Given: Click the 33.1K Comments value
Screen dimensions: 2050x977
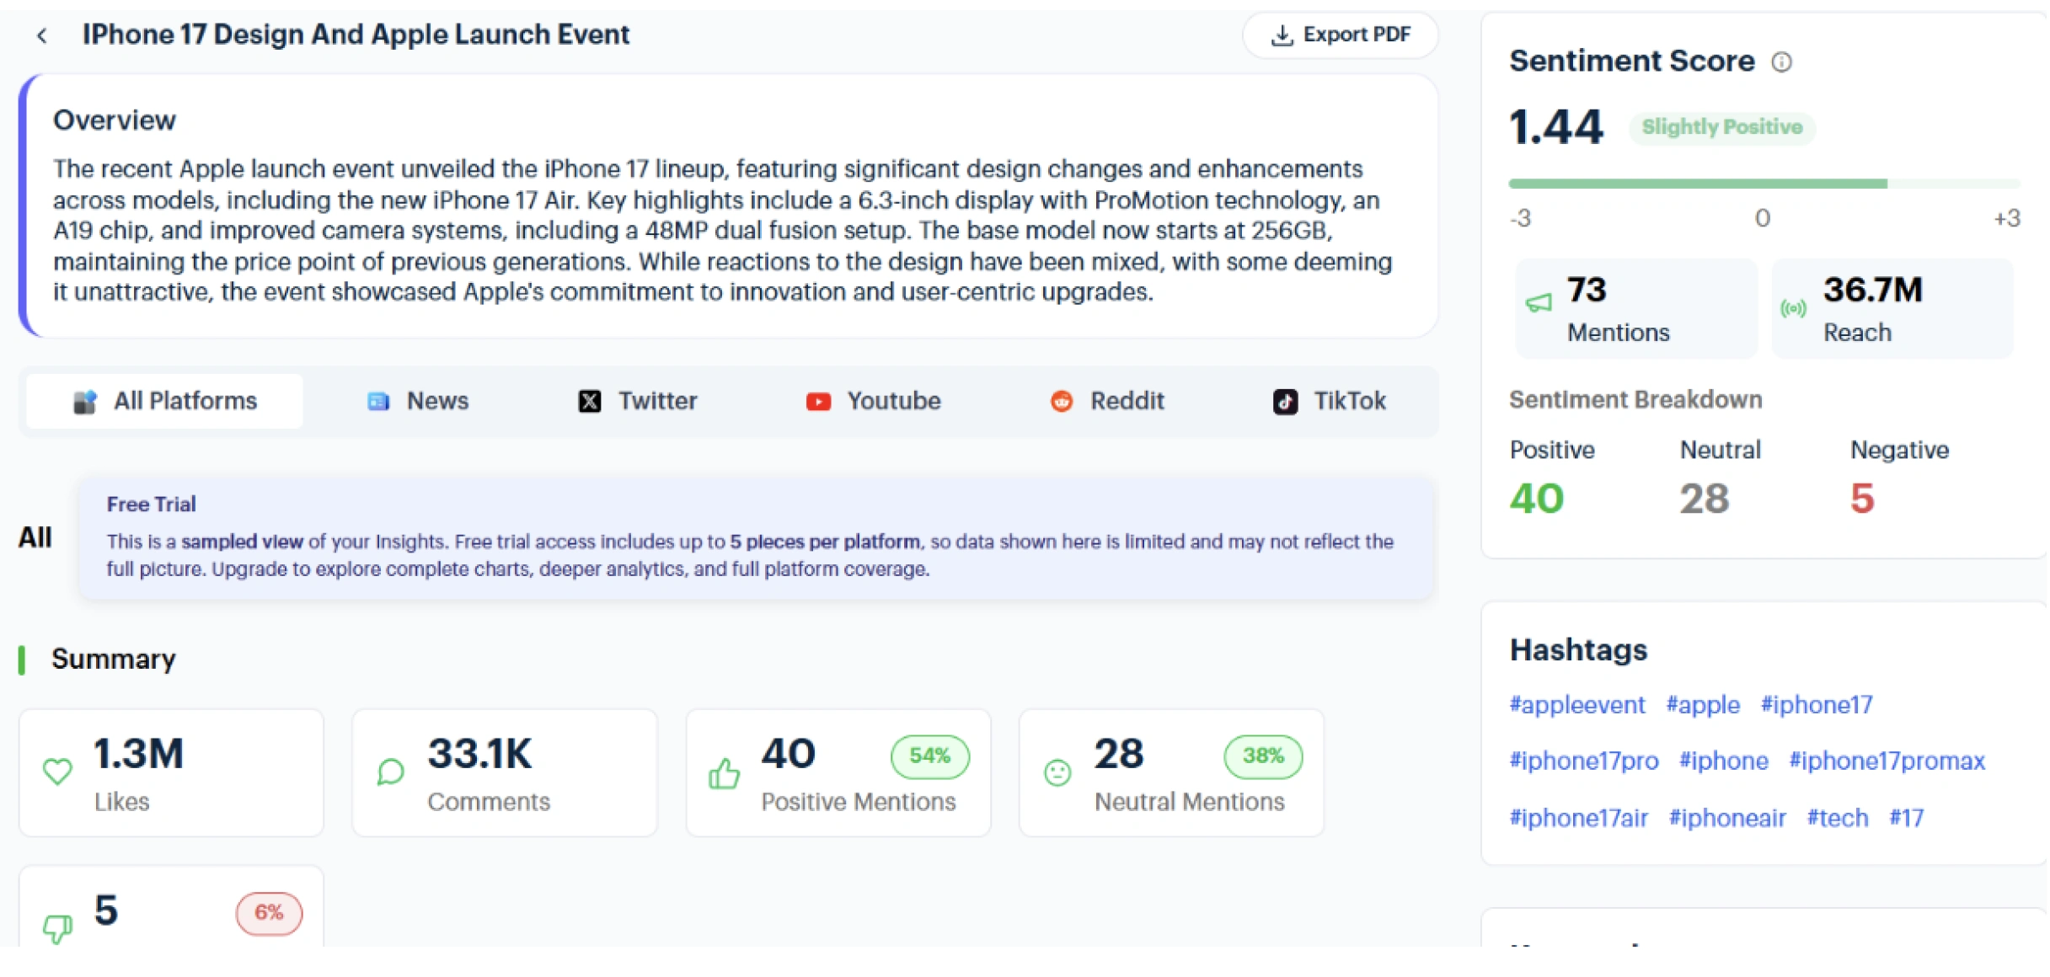Looking at the screenshot, I should pyautogui.click(x=479, y=754).
